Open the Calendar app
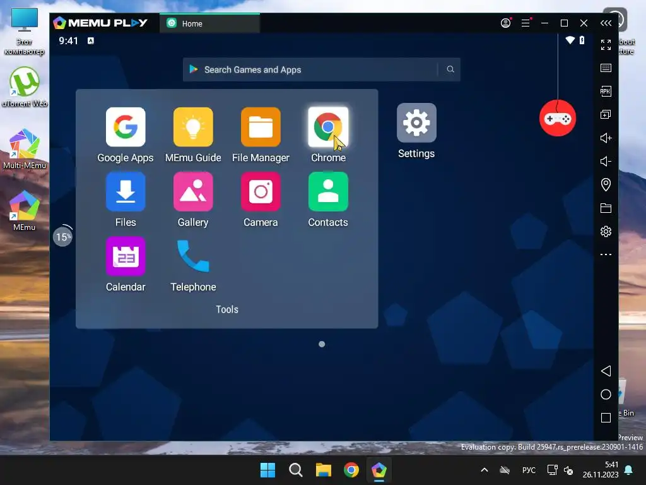This screenshot has height=485, width=646. pos(126,256)
